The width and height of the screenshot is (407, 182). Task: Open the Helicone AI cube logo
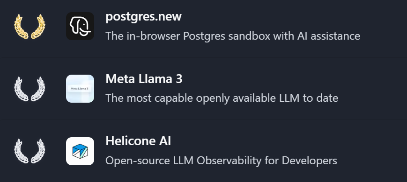click(x=80, y=151)
